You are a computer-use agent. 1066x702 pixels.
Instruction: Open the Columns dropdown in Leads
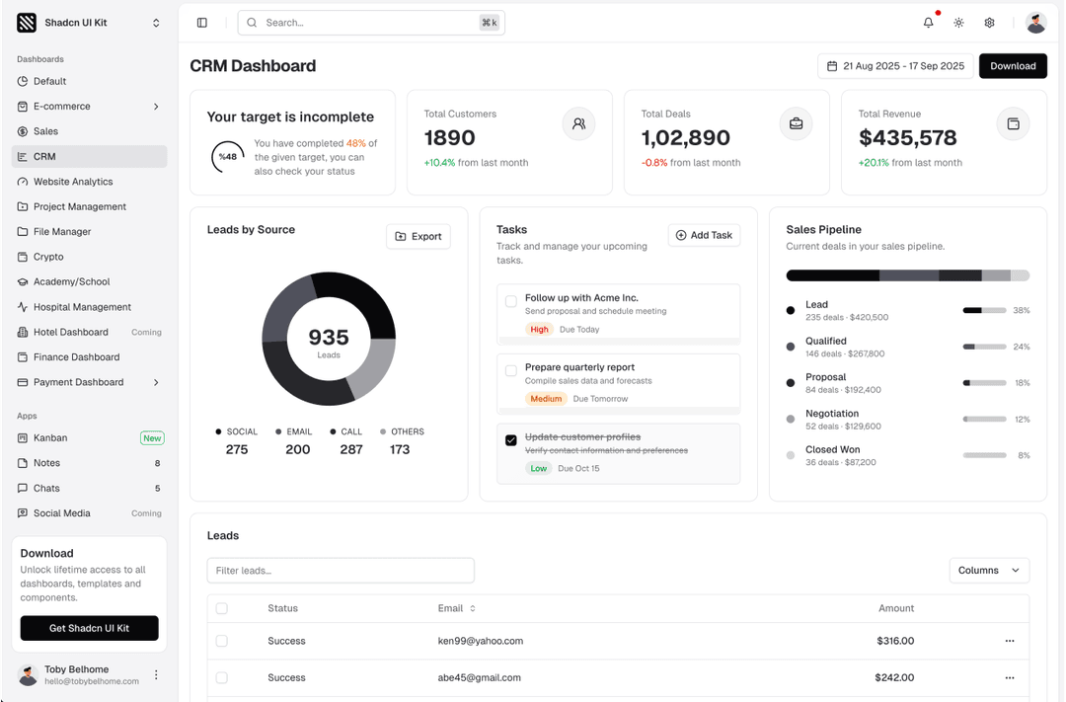pos(989,570)
